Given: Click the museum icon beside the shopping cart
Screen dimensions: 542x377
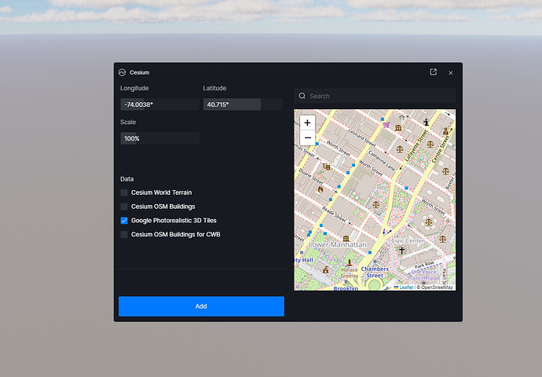Looking at the screenshot, I should point(398,128).
